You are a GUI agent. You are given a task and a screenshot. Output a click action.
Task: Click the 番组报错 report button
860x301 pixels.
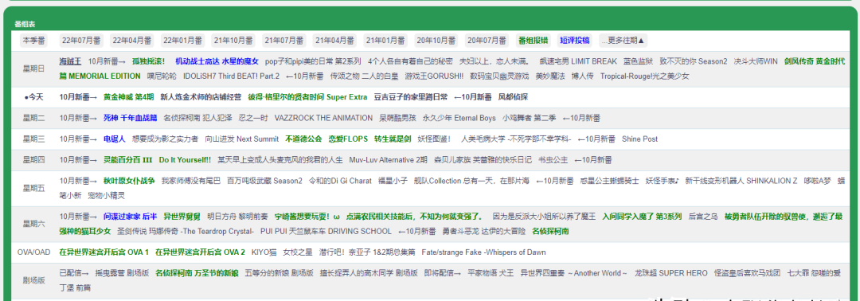coord(533,41)
